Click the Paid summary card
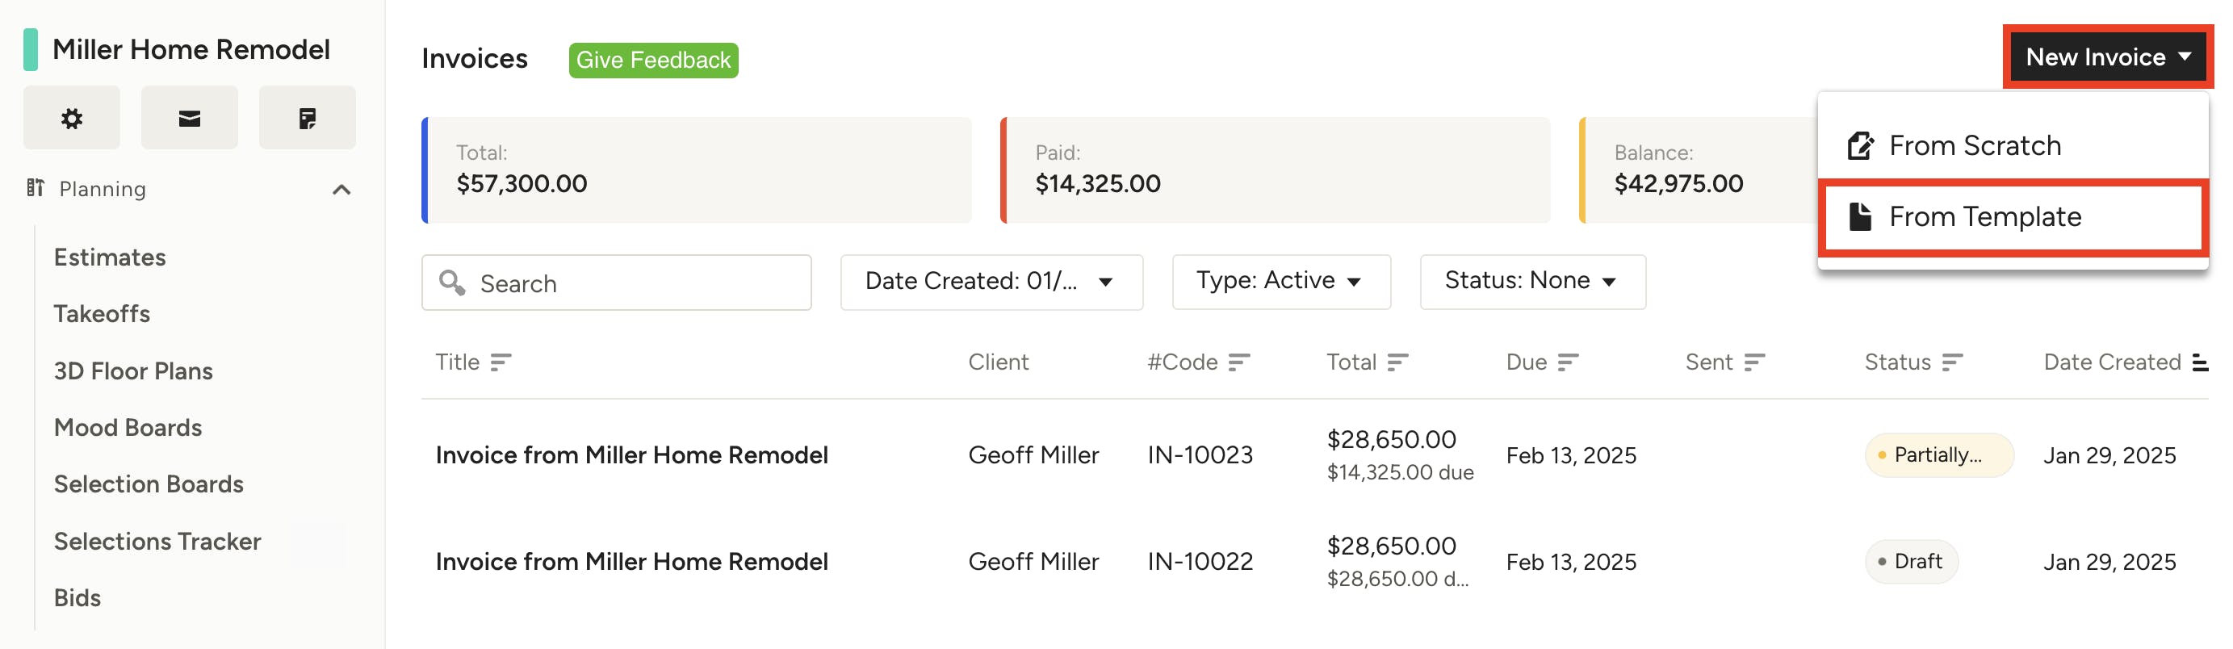This screenshot has height=649, width=2233. click(x=1274, y=170)
